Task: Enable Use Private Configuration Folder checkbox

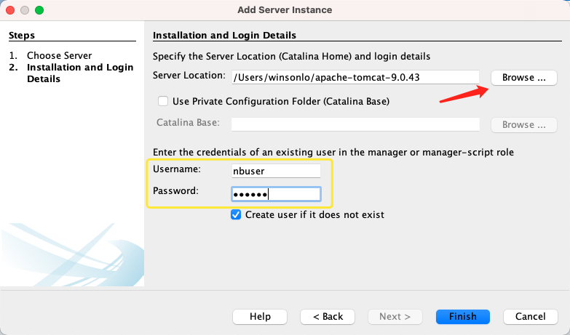Action: [163, 101]
